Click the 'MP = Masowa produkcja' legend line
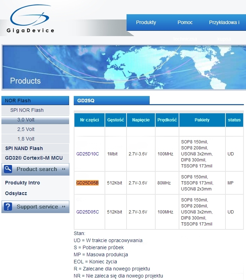This screenshot has height=280, width=246. tap(101, 255)
